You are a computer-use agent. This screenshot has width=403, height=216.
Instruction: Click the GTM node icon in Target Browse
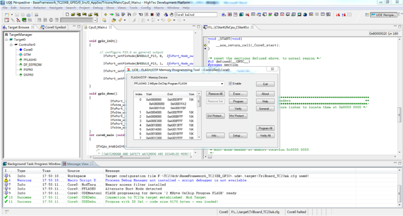pos(21,54)
